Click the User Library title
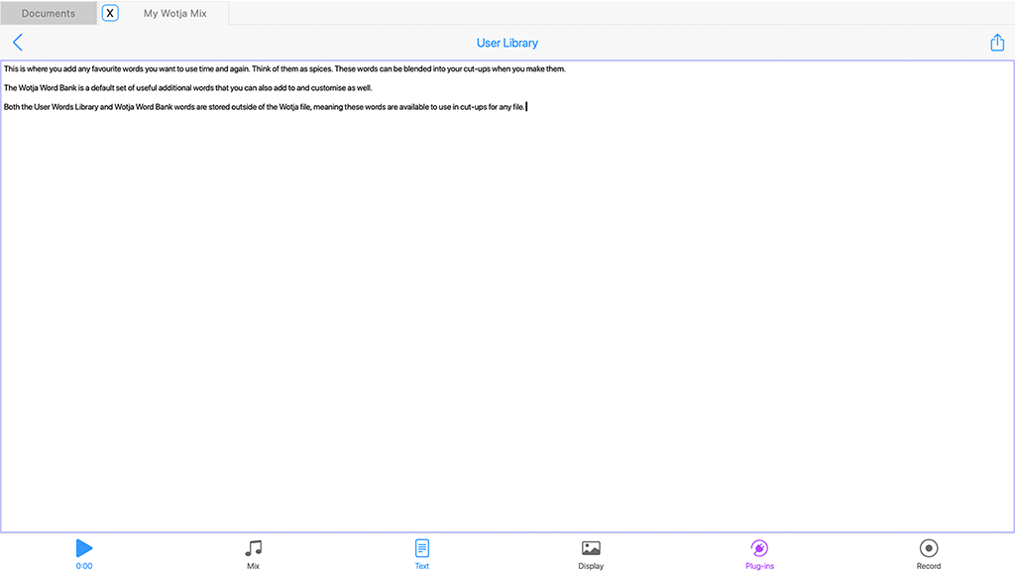Viewport: 1015px width, 571px height. pyautogui.click(x=507, y=43)
